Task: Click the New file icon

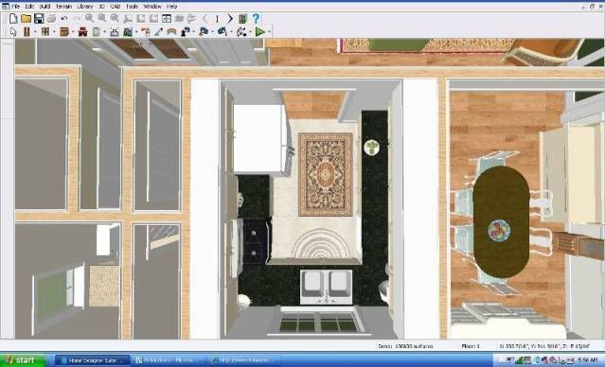Action: coord(13,18)
